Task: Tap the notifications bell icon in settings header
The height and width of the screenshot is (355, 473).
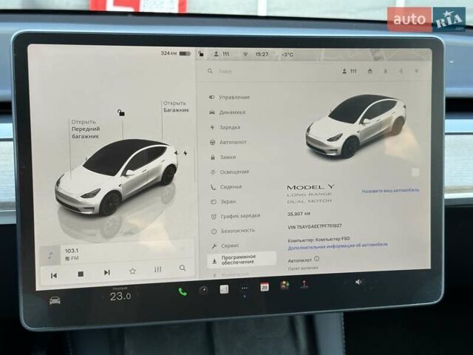Action: pyautogui.click(x=385, y=71)
